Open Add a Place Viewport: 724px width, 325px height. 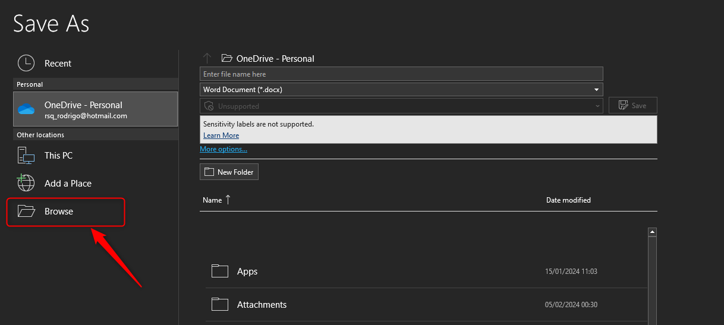95,184
